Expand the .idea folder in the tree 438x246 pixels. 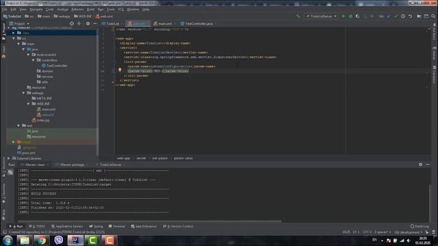[x=14, y=33]
